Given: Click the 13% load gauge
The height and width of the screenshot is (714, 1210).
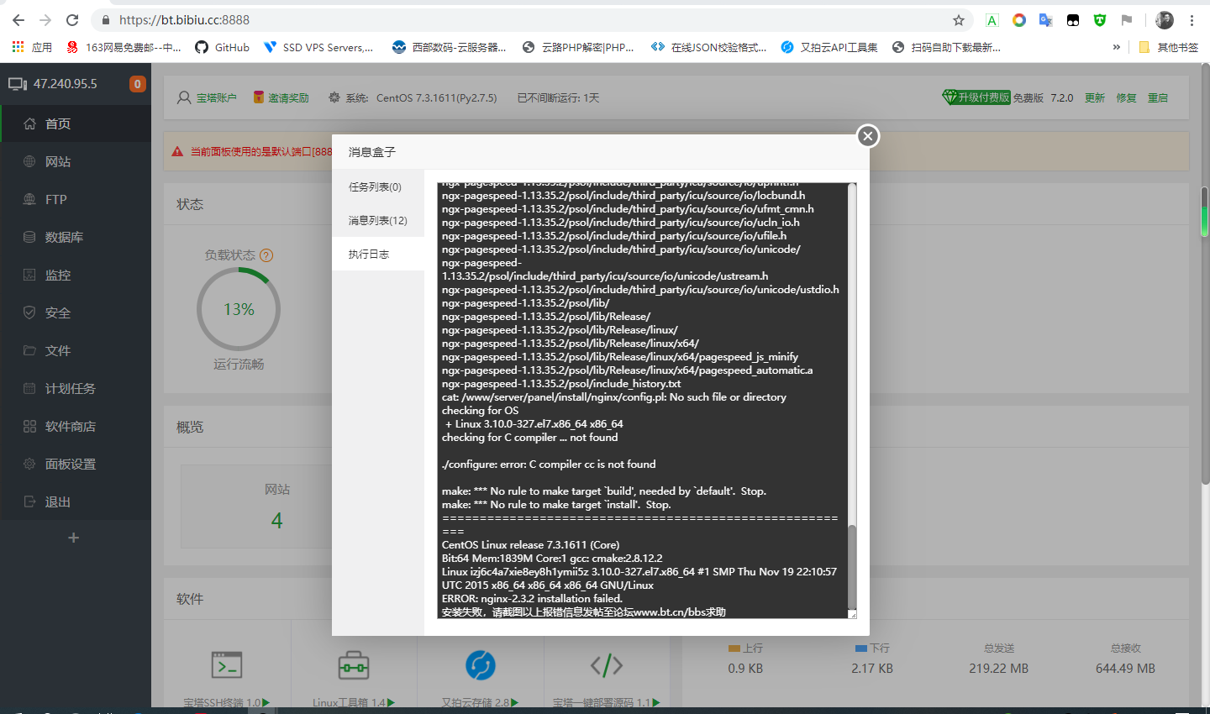Looking at the screenshot, I should [x=239, y=309].
